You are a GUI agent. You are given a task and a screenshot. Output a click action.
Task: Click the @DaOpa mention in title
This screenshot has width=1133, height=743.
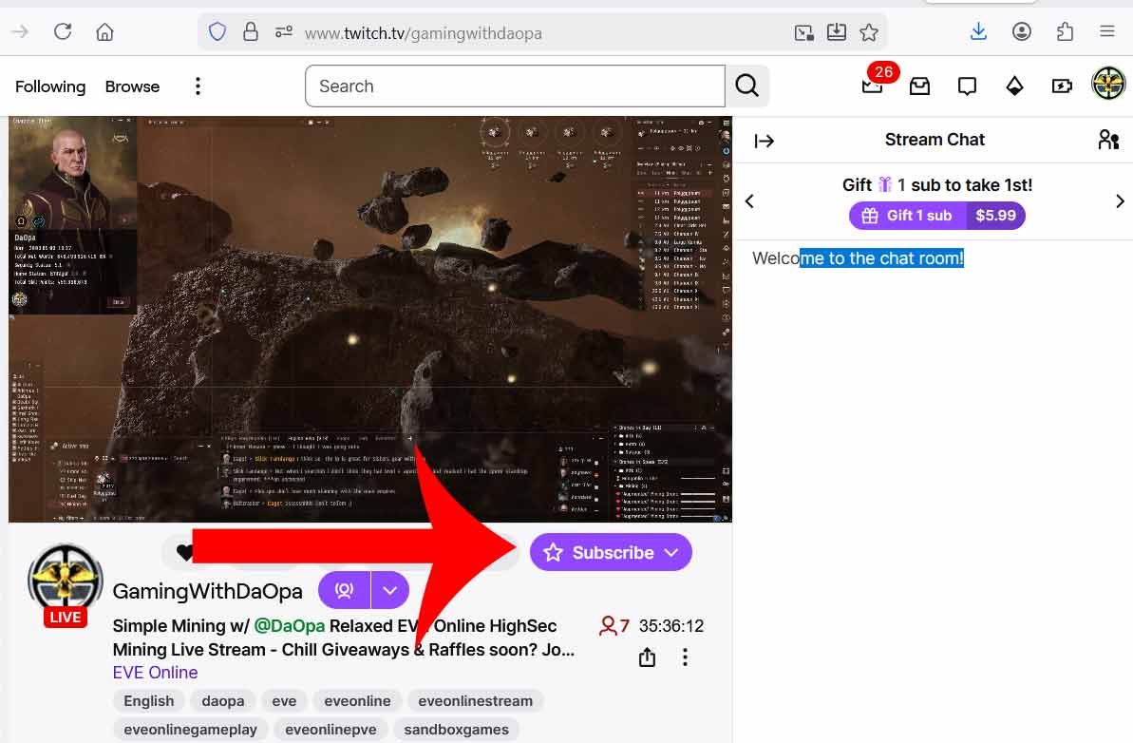[289, 626]
